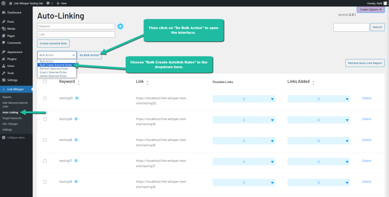Click Create Autolink Rule button
The width and height of the screenshot is (389, 197).
[x=53, y=43]
